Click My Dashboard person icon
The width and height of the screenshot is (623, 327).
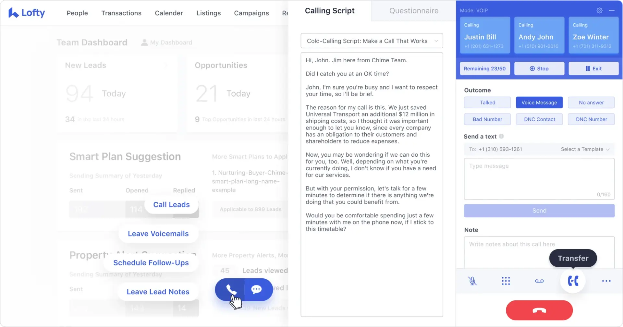[144, 42]
